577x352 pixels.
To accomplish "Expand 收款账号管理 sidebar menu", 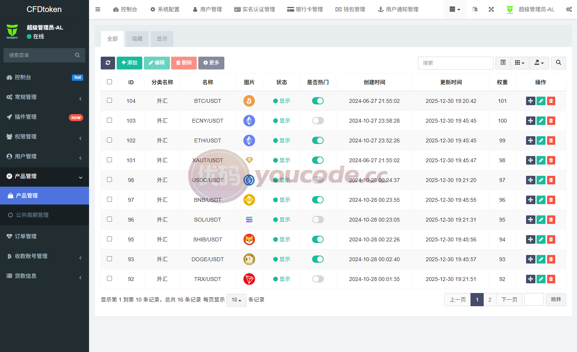I will pos(44,256).
